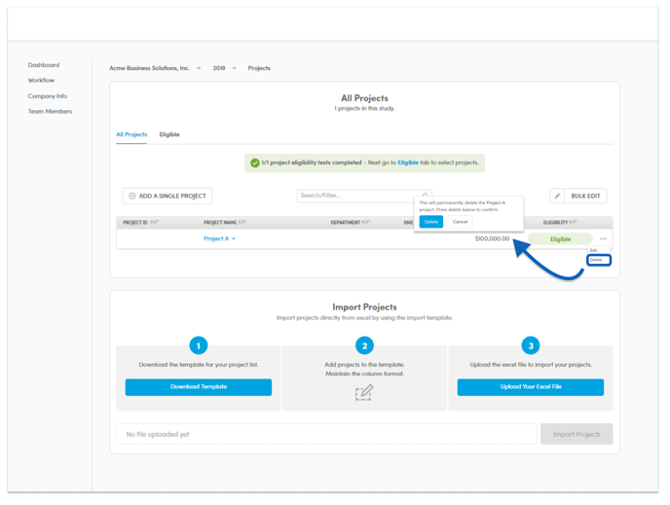Image resolution: width=670 pixels, height=505 pixels.
Task: Click the plus icon on Add Single Project
Action: tap(132, 196)
